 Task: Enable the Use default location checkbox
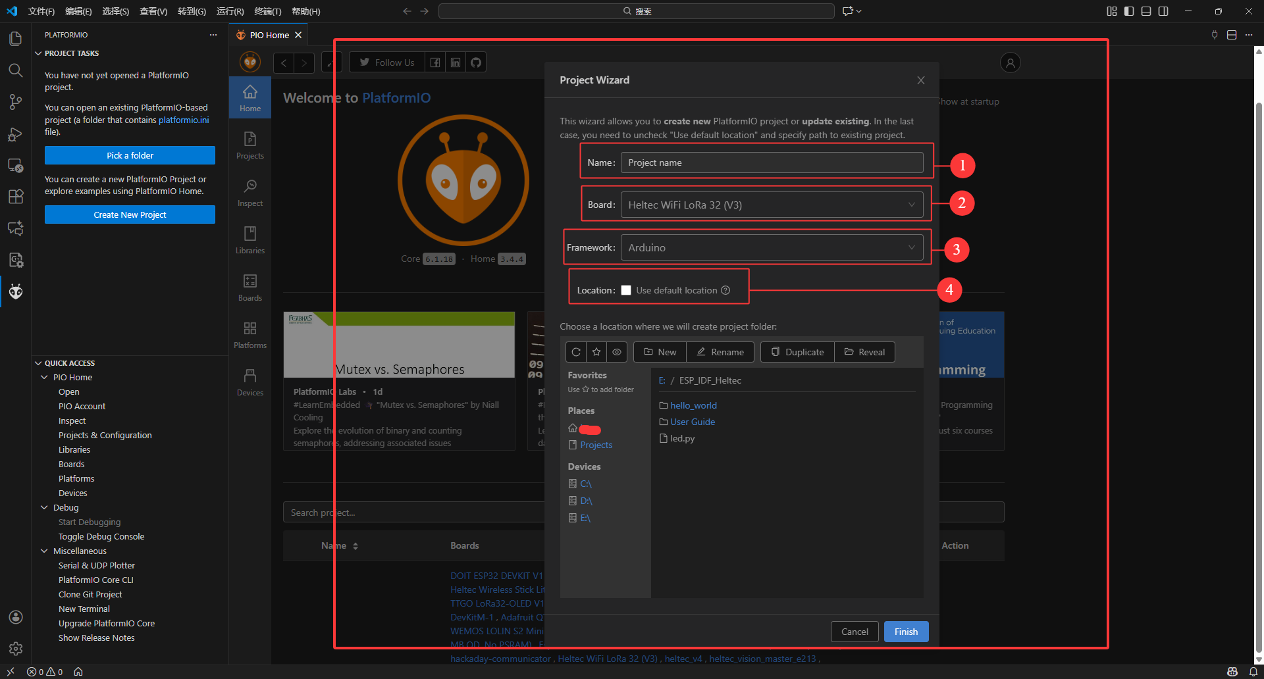pos(625,289)
